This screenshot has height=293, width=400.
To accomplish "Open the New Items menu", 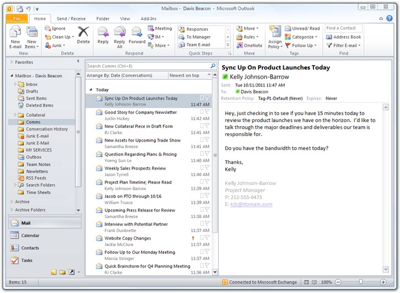I will pos(32,37).
